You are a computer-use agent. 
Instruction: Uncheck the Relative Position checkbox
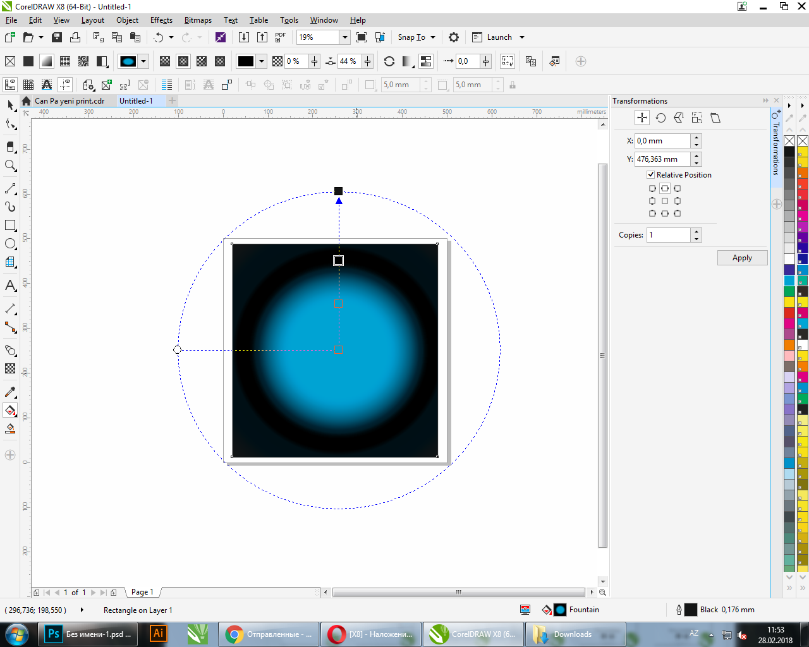(650, 175)
